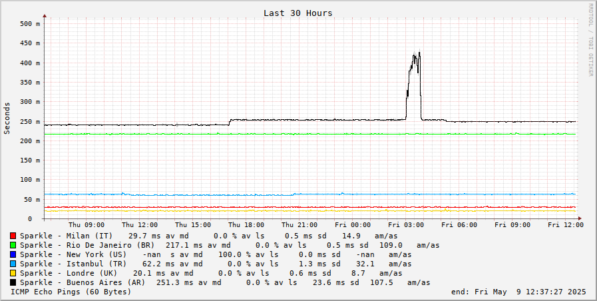The width and height of the screenshot is (597, 301).
Task: Click the '350 m' y-axis value
Action: 30,83
